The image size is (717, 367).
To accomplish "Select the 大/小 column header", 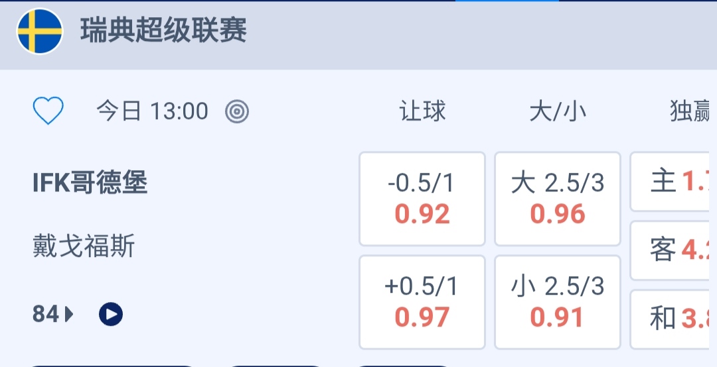I will (558, 111).
